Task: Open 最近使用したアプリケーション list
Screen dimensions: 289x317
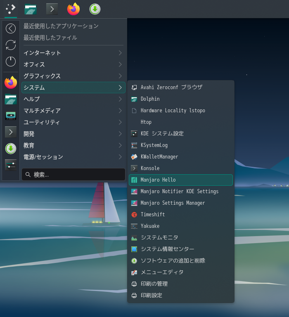Action: [x=61, y=26]
